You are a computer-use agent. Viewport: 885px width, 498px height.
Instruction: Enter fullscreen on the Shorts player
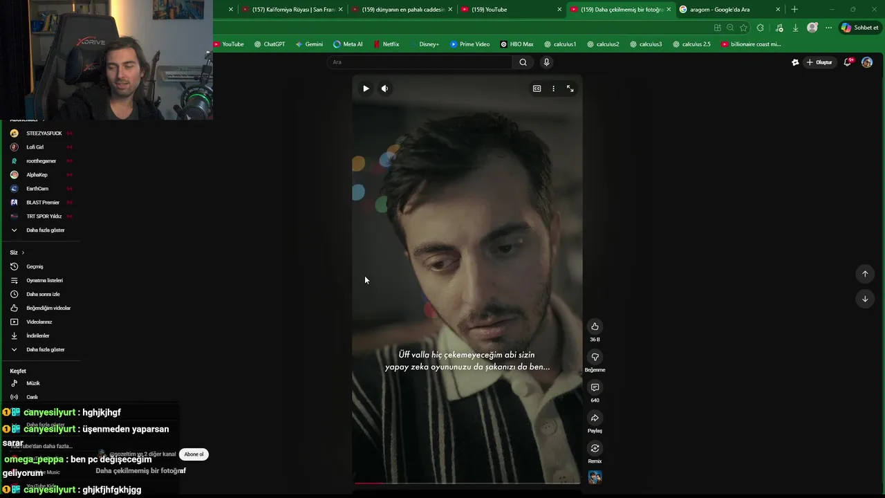tap(570, 89)
